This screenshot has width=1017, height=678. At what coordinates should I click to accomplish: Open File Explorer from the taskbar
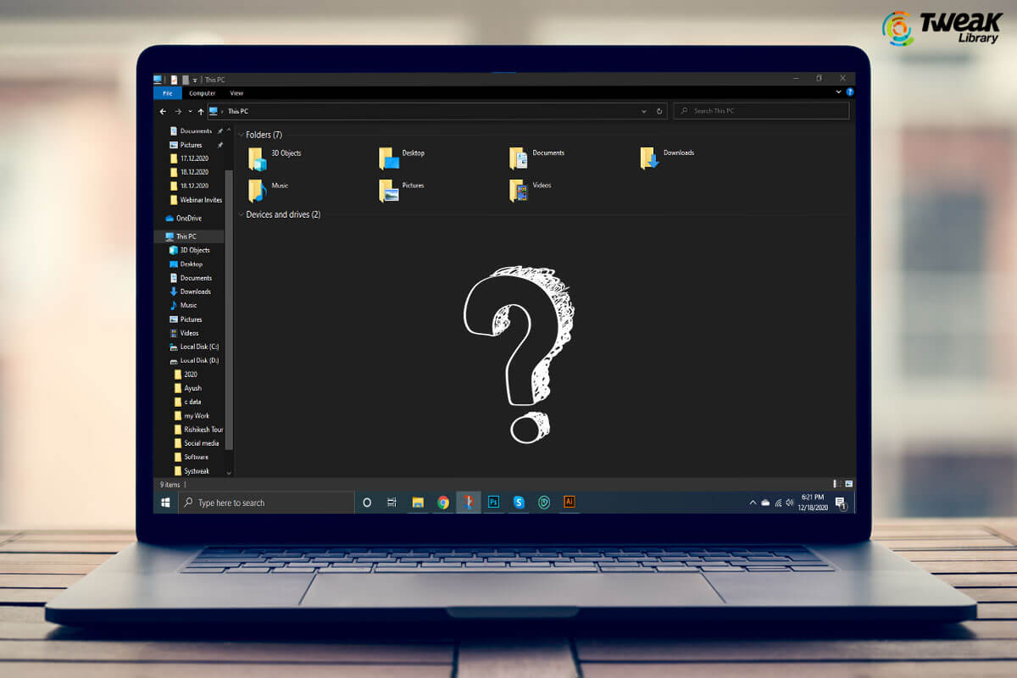pyautogui.click(x=418, y=502)
